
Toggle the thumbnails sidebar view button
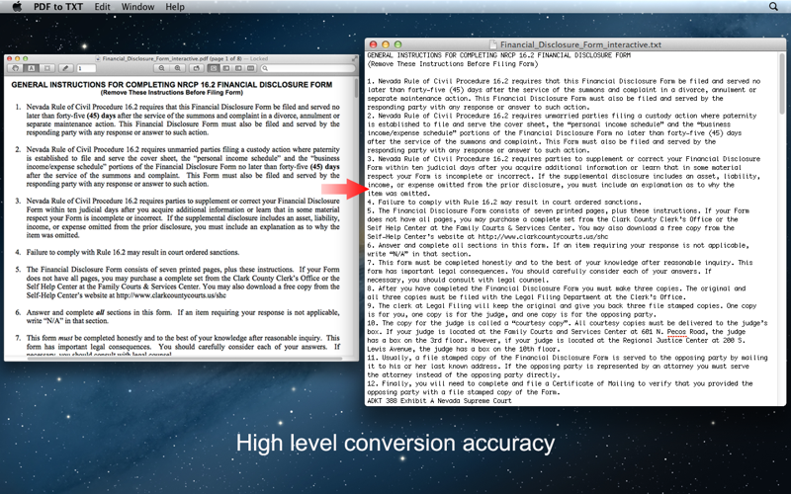click(x=225, y=68)
